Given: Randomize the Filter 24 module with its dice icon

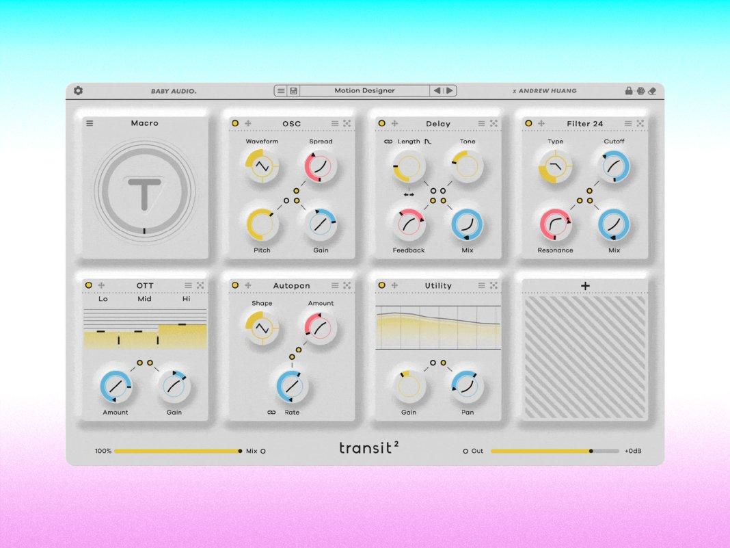Looking at the screenshot, I should pyautogui.click(x=640, y=123).
